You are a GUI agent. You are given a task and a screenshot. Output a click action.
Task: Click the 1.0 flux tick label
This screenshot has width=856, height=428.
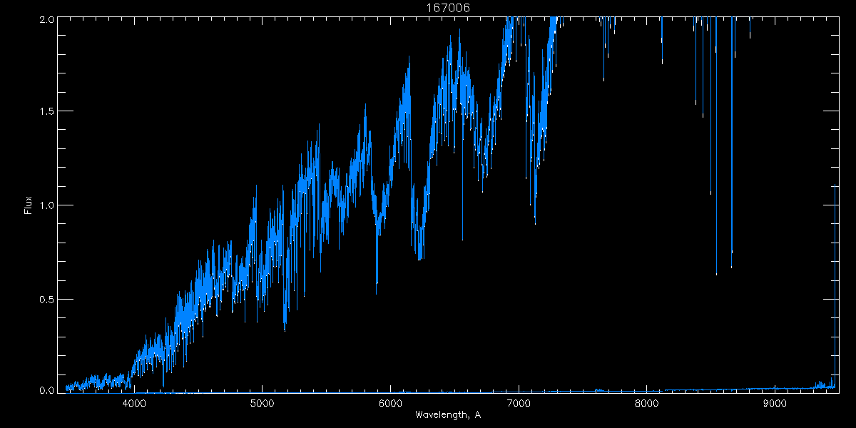(x=46, y=205)
